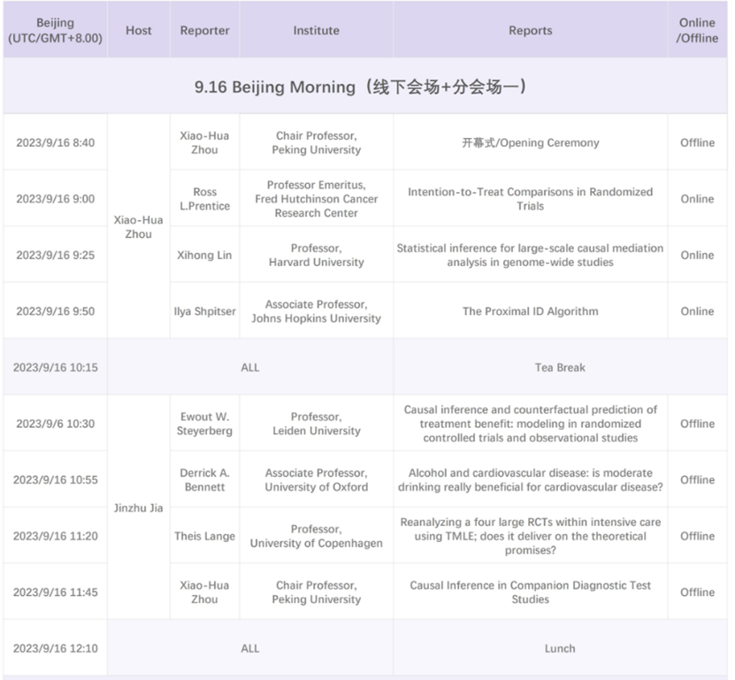Image resolution: width=735 pixels, height=680 pixels.
Task: Select the 'Reports' column header
Action: [530, 31]
